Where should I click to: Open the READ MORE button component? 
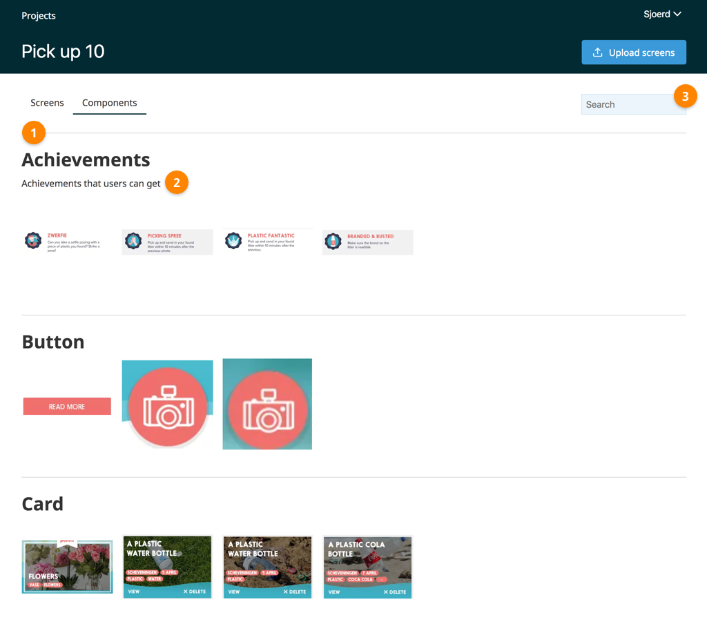(67, 407)
